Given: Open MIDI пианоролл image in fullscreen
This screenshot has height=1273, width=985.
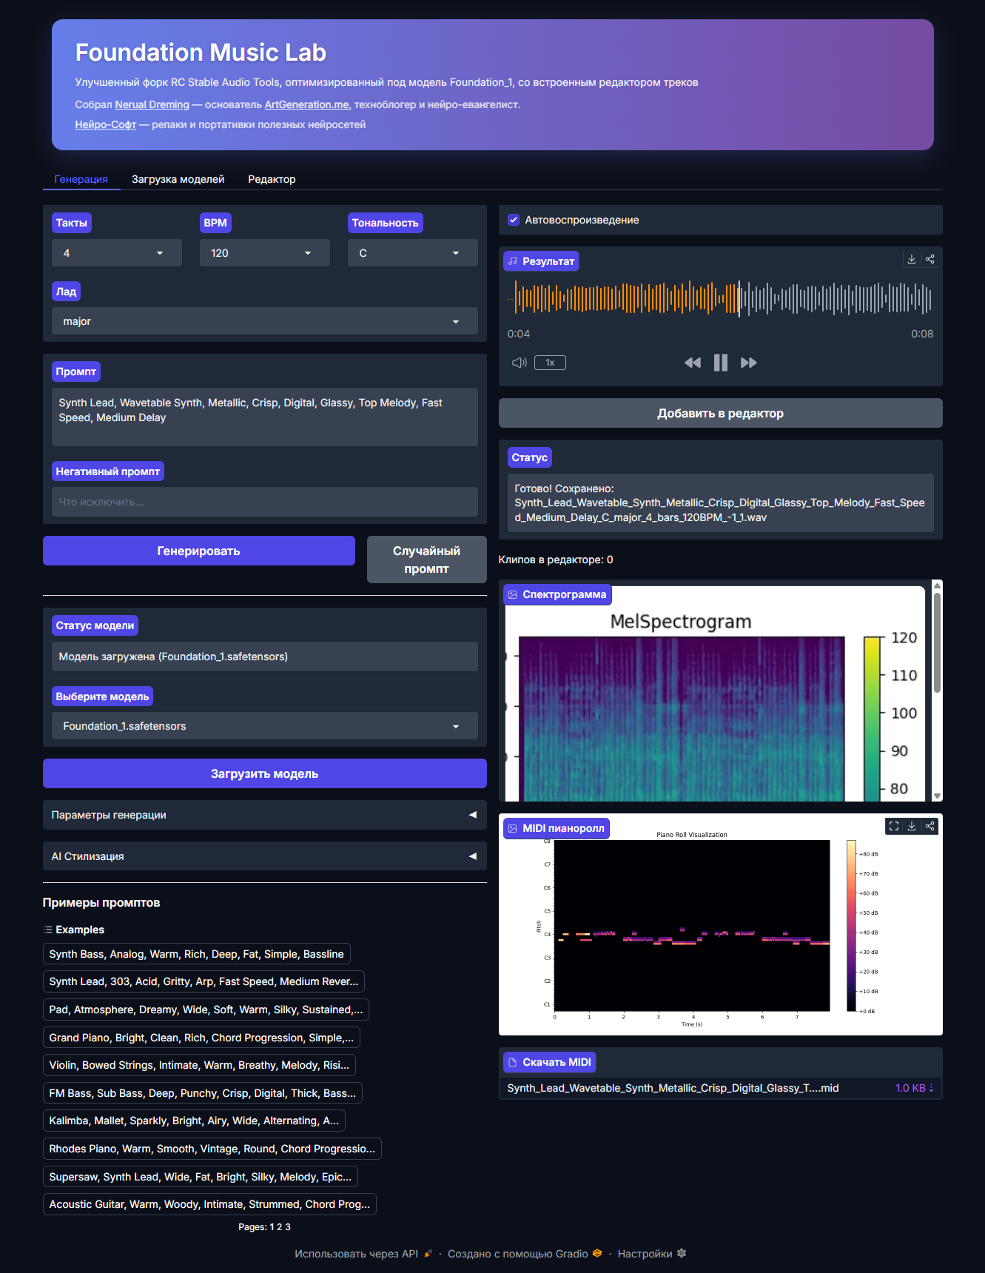Looking at the screenshot, I should (x=894, y=826).
